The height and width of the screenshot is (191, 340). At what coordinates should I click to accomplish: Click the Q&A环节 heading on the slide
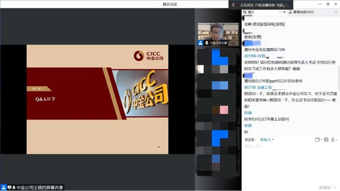click(x=45, y=99)
